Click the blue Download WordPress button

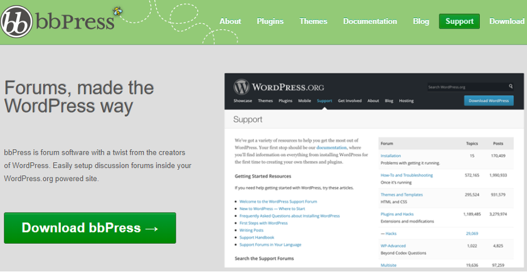(489, 100)
